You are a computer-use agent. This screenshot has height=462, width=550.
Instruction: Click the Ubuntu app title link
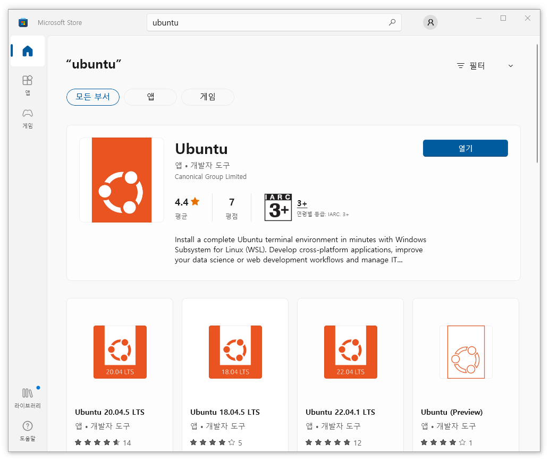coord(201,149)
